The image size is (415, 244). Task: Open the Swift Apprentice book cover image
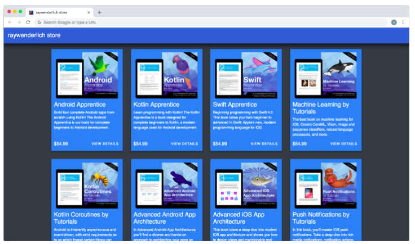point(246,75)
